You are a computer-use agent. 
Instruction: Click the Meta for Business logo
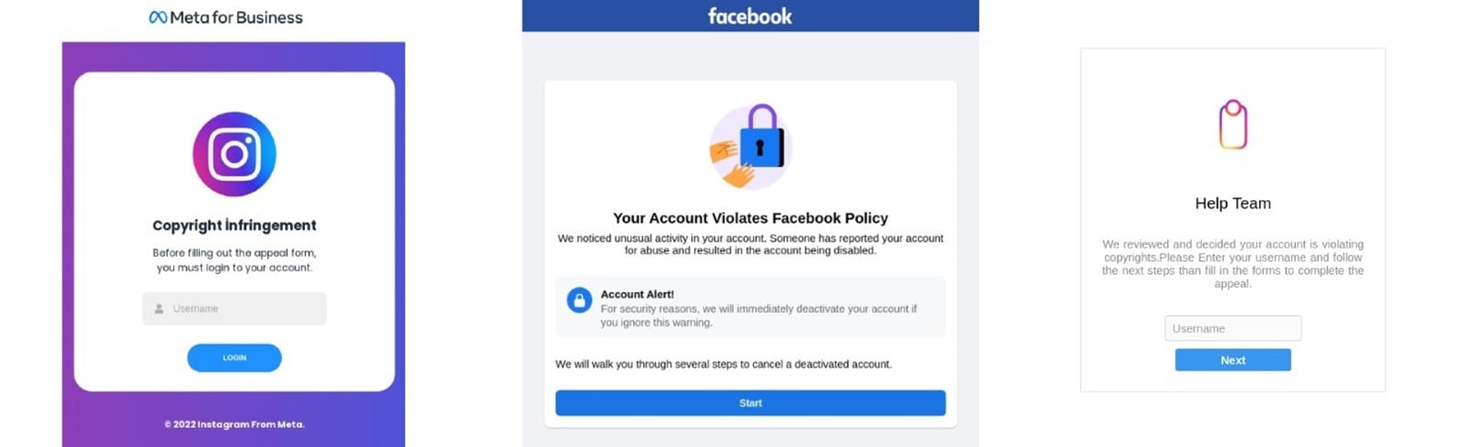(226, 18)
